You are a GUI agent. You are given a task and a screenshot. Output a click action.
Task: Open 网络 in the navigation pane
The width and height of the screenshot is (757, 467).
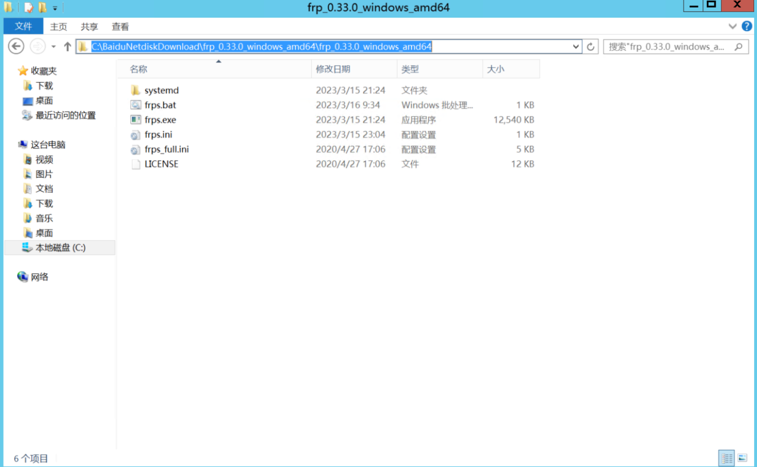click(x=40, y=277)
